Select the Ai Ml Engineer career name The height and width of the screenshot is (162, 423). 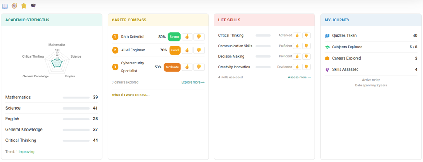click(x=133, y=50)
